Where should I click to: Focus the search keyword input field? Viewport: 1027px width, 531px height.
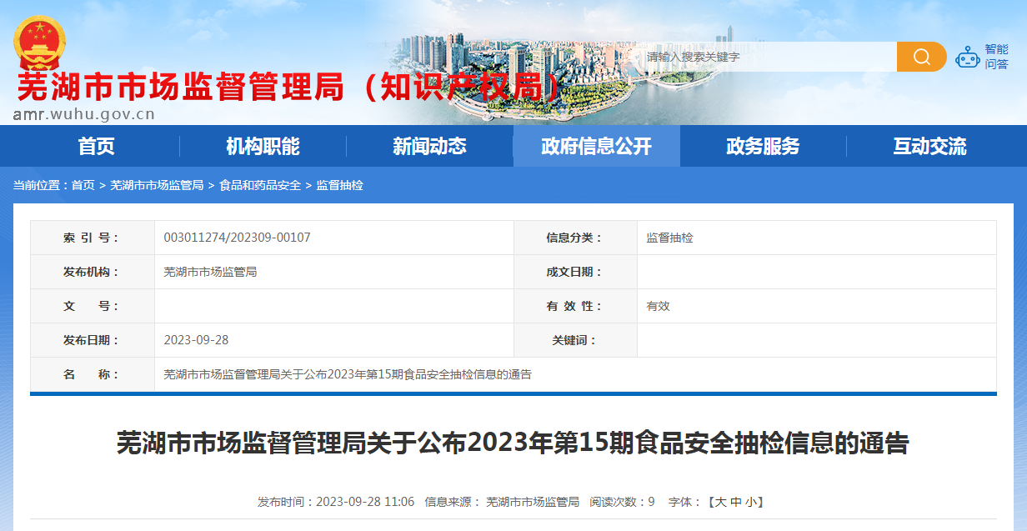coord(767,57)
